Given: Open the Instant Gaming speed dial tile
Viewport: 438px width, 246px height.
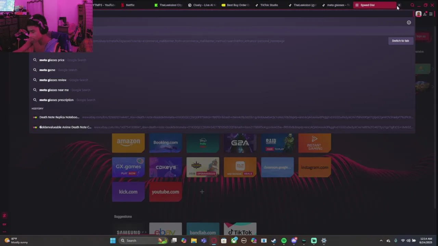Looking at the screenshot, I should pos(315,143).
